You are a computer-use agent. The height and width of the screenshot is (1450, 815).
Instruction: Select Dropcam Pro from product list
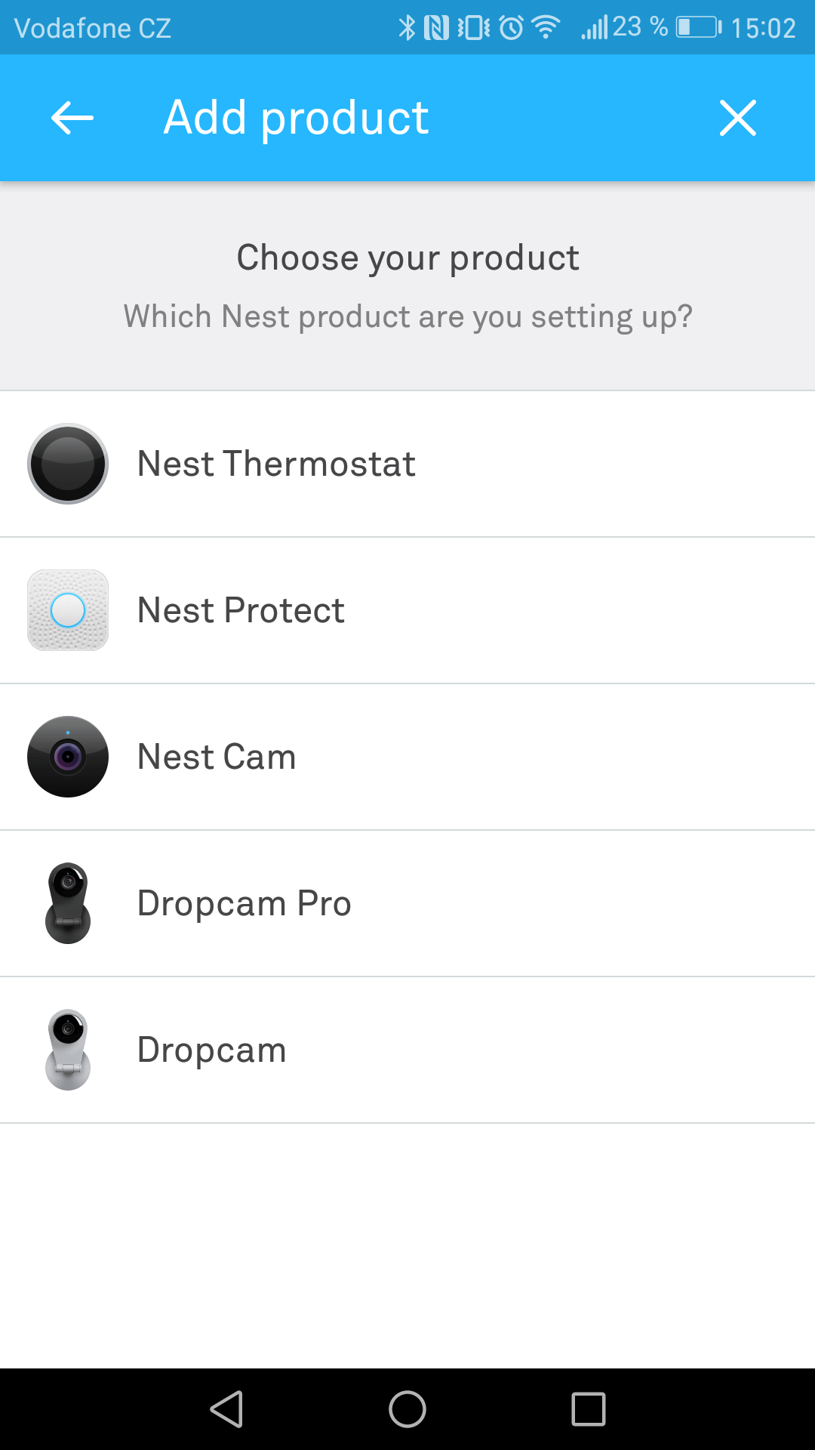pos(407,903)
